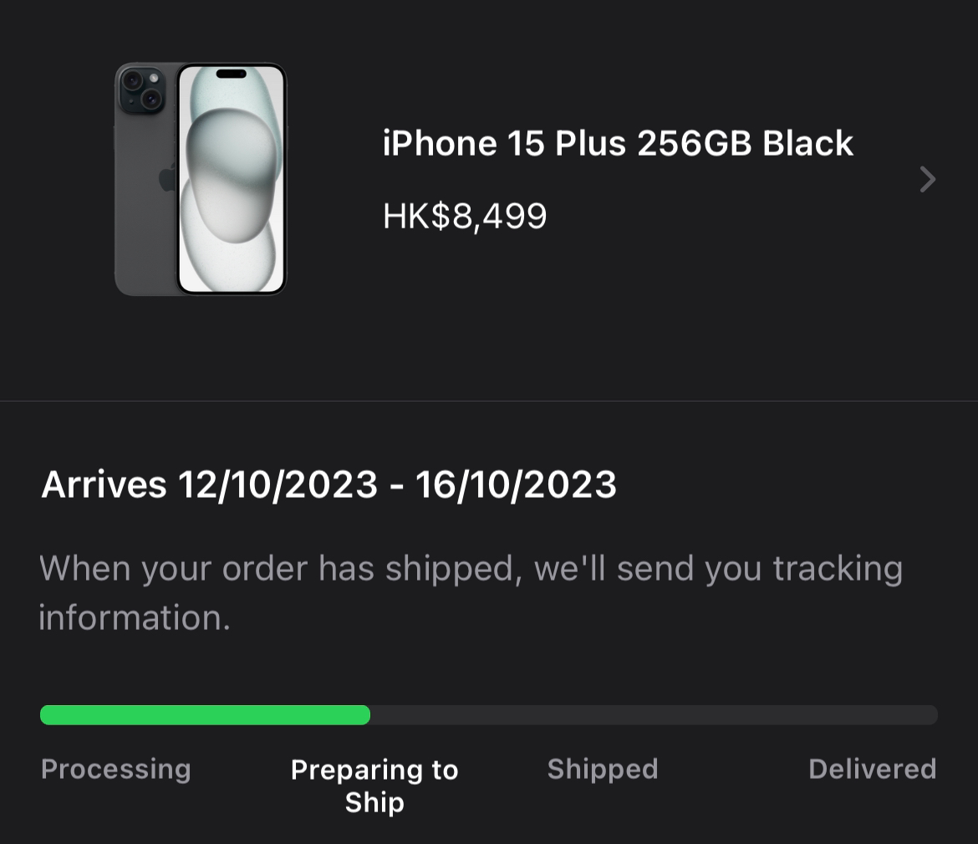The width and height of the screenshot is (978, 844).
Task: Tap the tracking information message text
Action: click(x=471, y=592)
